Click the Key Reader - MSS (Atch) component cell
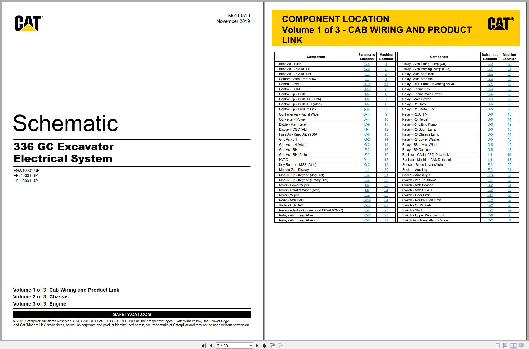 [x=315, y=165]
